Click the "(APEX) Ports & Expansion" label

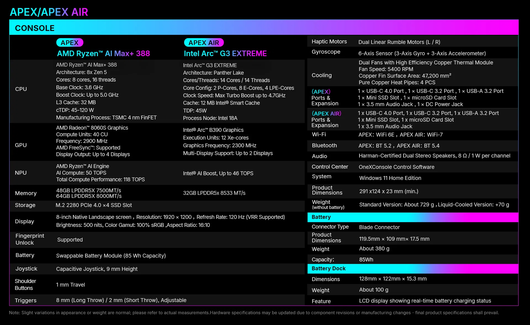[325, 98]
